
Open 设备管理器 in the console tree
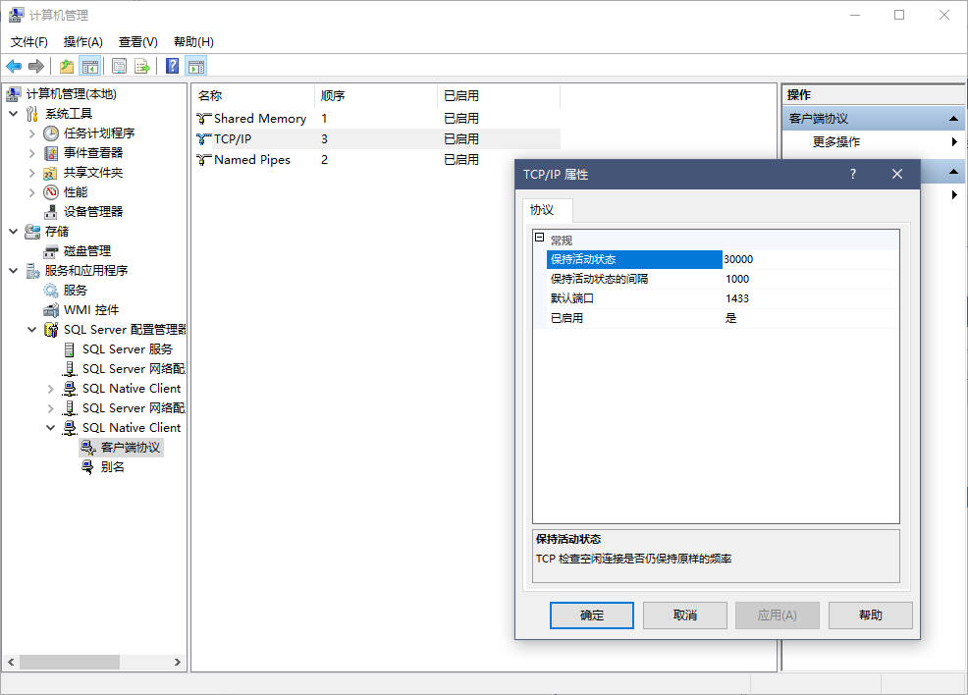[x=93, y=211]
